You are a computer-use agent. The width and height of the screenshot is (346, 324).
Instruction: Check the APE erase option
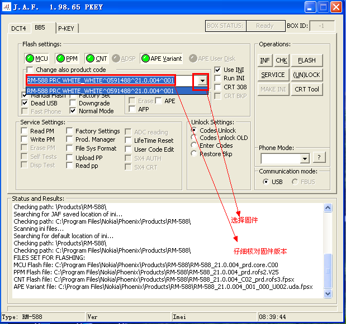158,101
